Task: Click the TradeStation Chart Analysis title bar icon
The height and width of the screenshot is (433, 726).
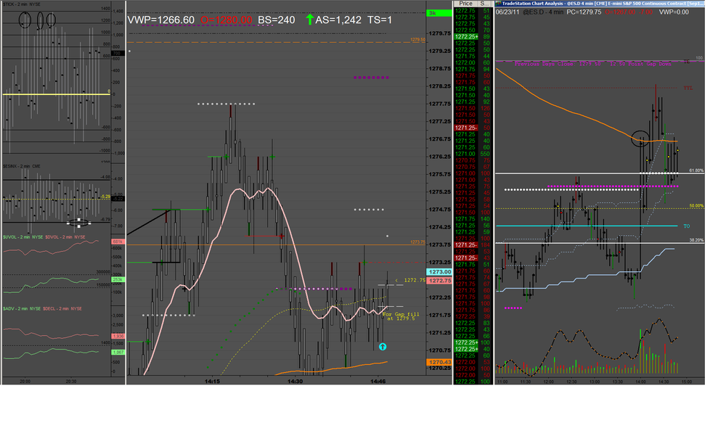Action: point(498,3)
